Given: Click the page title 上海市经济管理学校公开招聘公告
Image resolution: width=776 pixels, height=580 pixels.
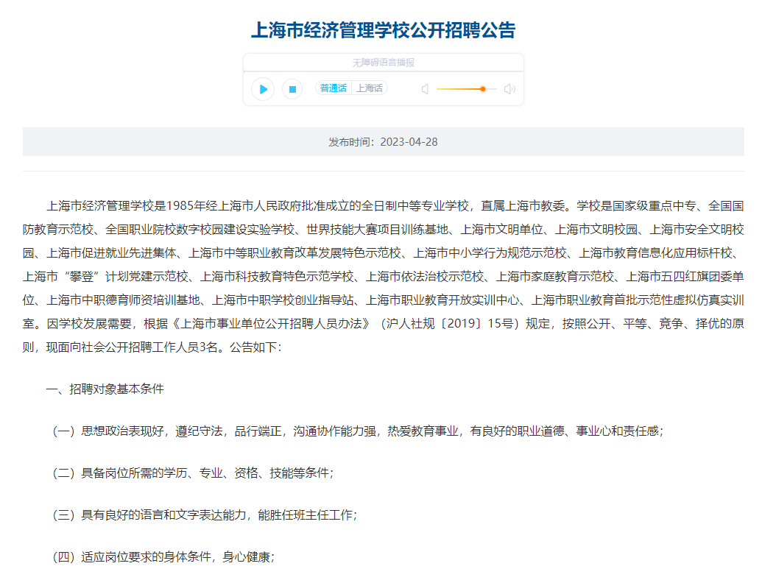Looking at the screenshot, I should [383, 30].
